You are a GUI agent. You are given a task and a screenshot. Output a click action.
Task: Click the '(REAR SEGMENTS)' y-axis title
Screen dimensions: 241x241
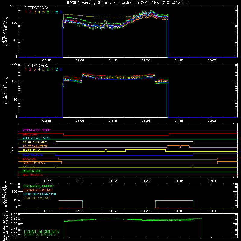point(6,90)
